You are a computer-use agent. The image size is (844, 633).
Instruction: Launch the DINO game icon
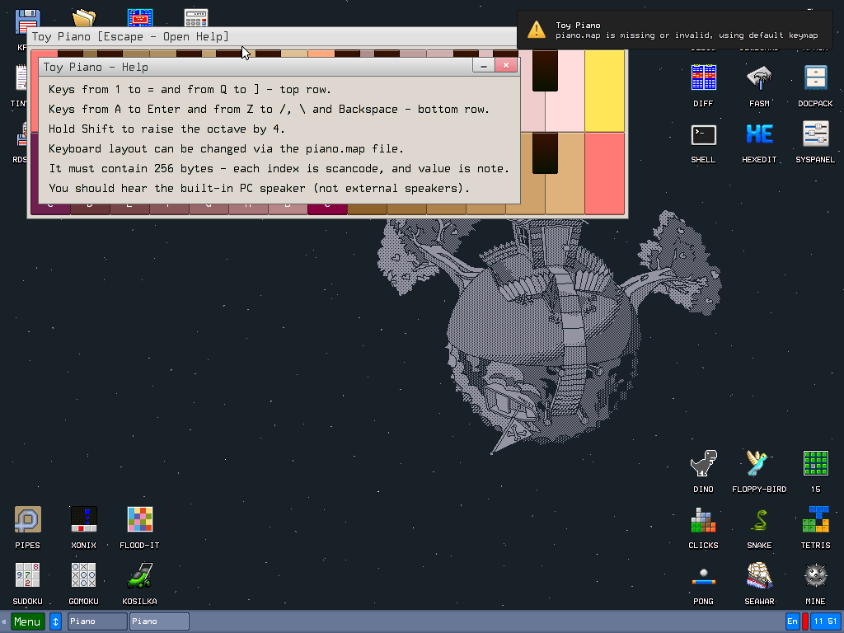pyautogui.click(x=703, y=464)
